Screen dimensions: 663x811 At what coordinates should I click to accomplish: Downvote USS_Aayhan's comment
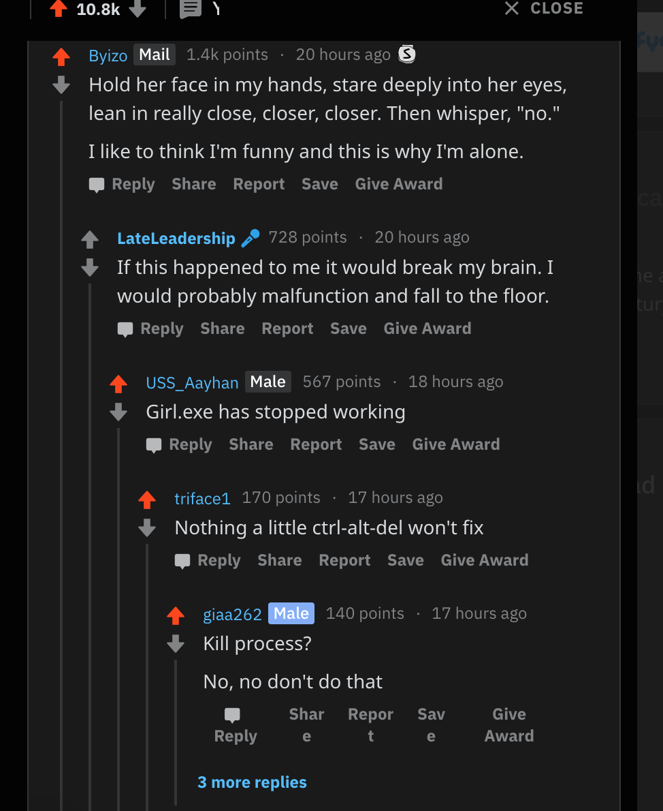pos(118,412)
